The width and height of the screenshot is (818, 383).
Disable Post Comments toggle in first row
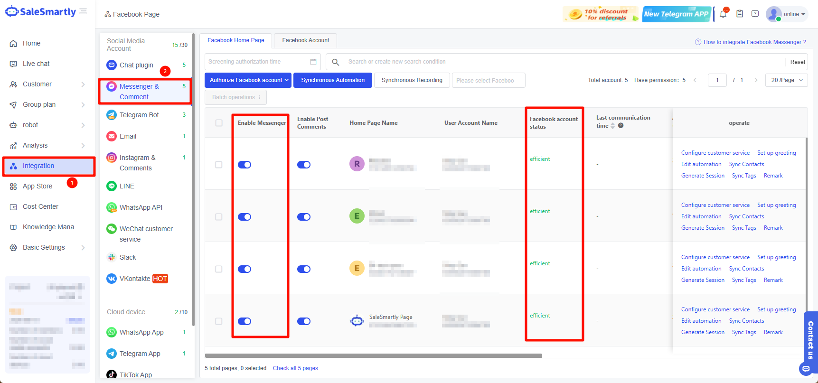(x=304, y=165)
